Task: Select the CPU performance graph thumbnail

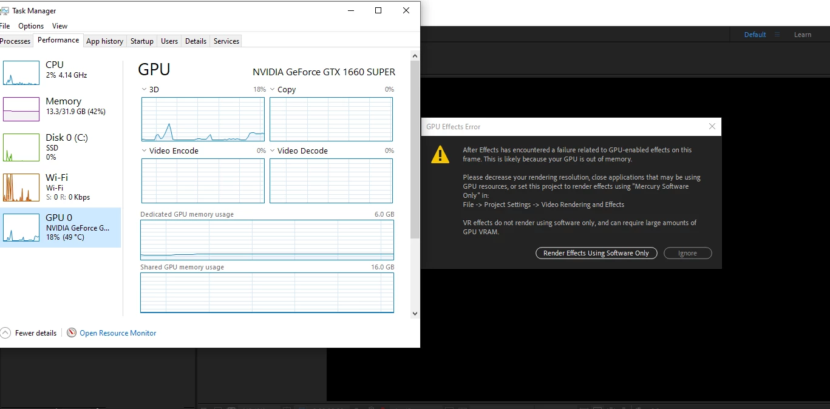Action: (x=21, y=73)
